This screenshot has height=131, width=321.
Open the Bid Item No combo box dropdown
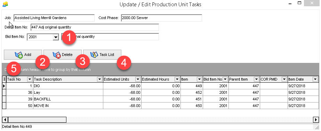click(56, 37)
